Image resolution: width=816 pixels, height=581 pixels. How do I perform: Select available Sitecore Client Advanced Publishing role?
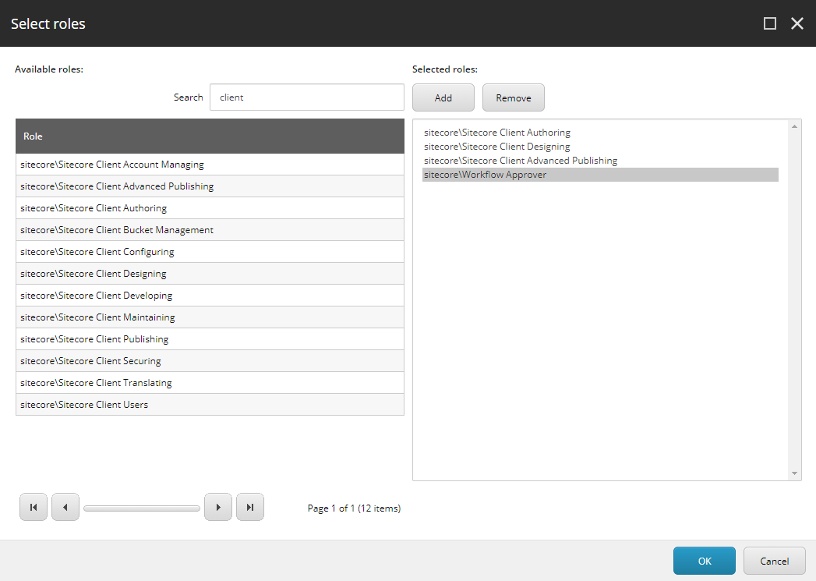[210, 186]
